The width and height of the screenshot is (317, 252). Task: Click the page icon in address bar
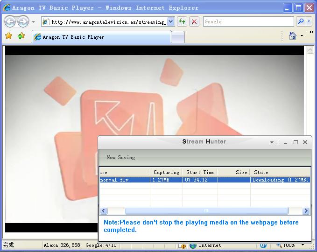(x=46, y=21)
